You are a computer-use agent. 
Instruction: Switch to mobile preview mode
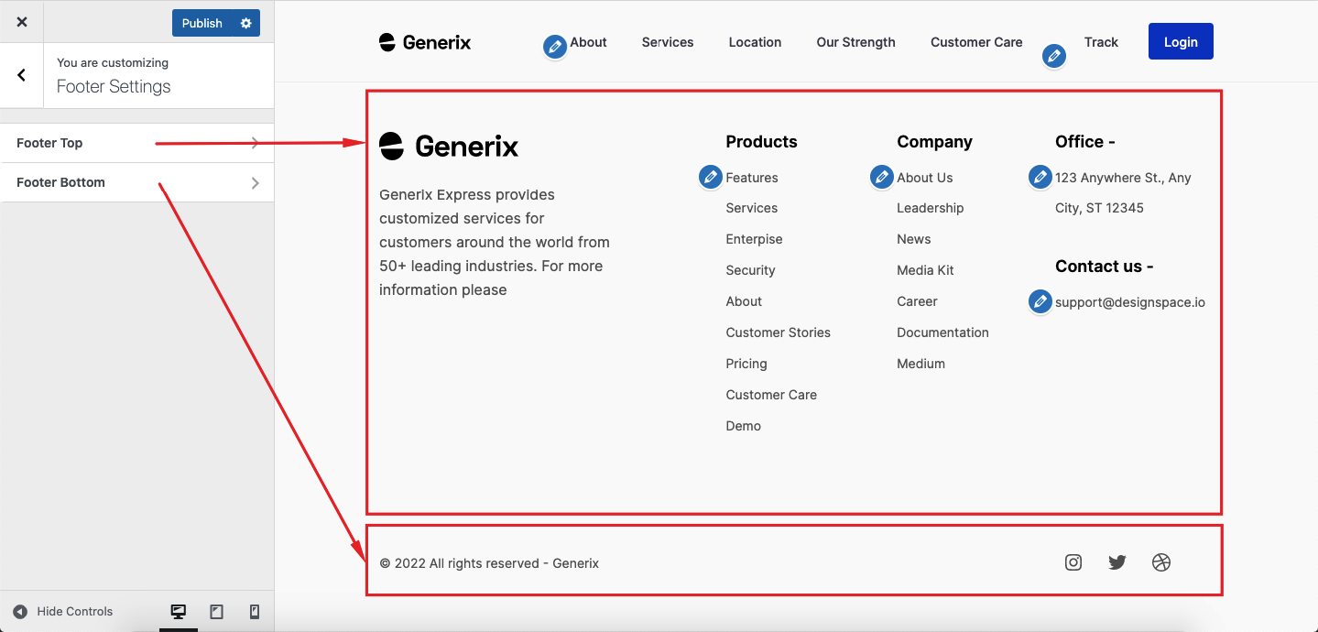255,612
